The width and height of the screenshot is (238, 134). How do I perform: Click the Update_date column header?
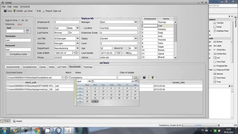click(178, 83)
